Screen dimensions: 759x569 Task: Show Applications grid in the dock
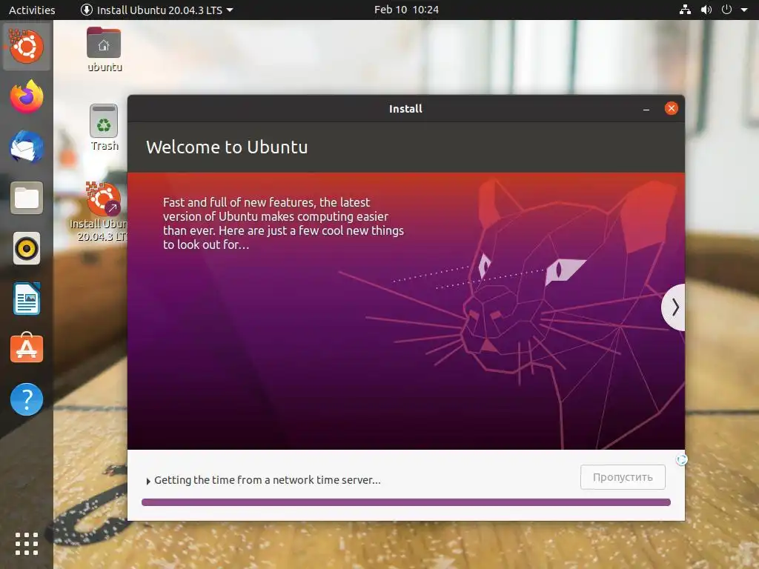coord(27,544)
